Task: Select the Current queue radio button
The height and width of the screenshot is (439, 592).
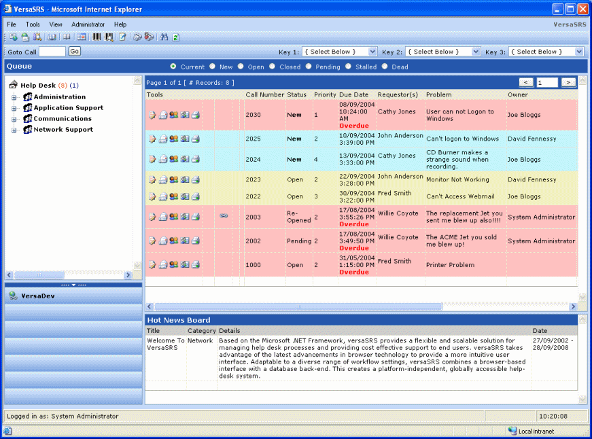Action: pyautogui.click(x=173, y=67)
